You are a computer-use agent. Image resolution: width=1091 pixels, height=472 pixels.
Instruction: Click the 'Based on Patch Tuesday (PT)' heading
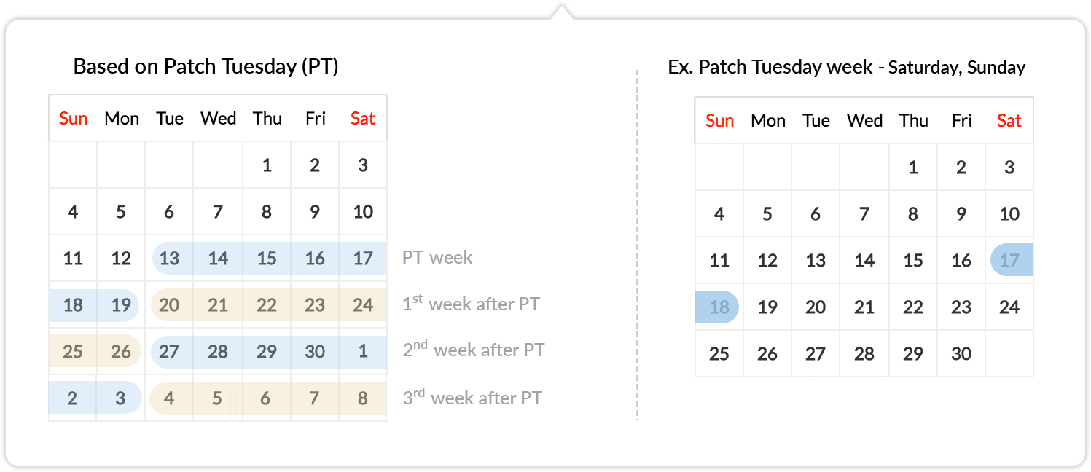pos(206,67)
